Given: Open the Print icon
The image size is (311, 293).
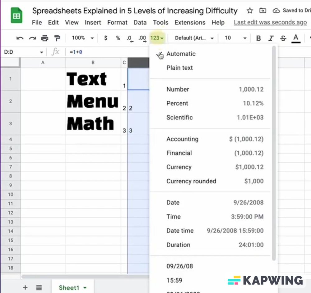Looking at the screenshot, I should tap(45, 38).
